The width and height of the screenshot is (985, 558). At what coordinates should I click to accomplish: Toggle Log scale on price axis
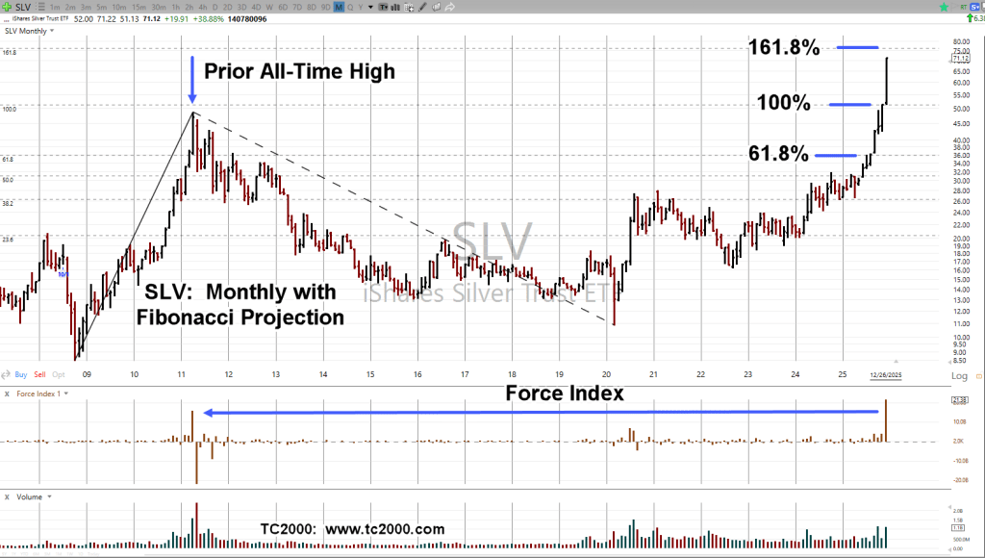958,375
